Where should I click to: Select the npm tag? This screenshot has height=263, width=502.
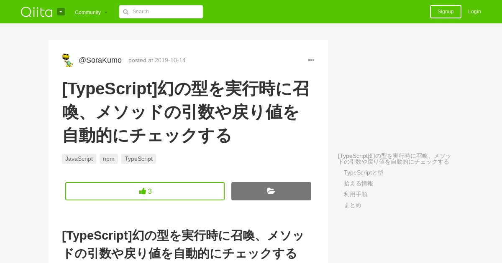109,159
